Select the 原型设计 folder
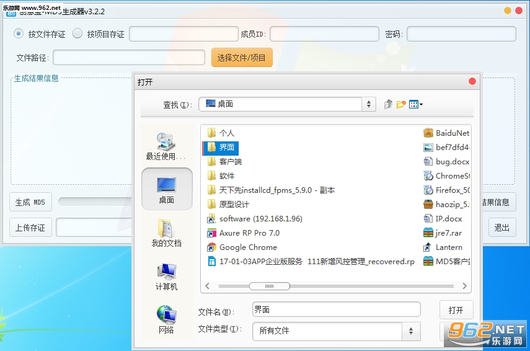 [228, 204]
